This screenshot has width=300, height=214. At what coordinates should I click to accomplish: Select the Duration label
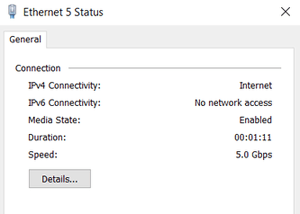pyautogui.click(x=47, y=137)
